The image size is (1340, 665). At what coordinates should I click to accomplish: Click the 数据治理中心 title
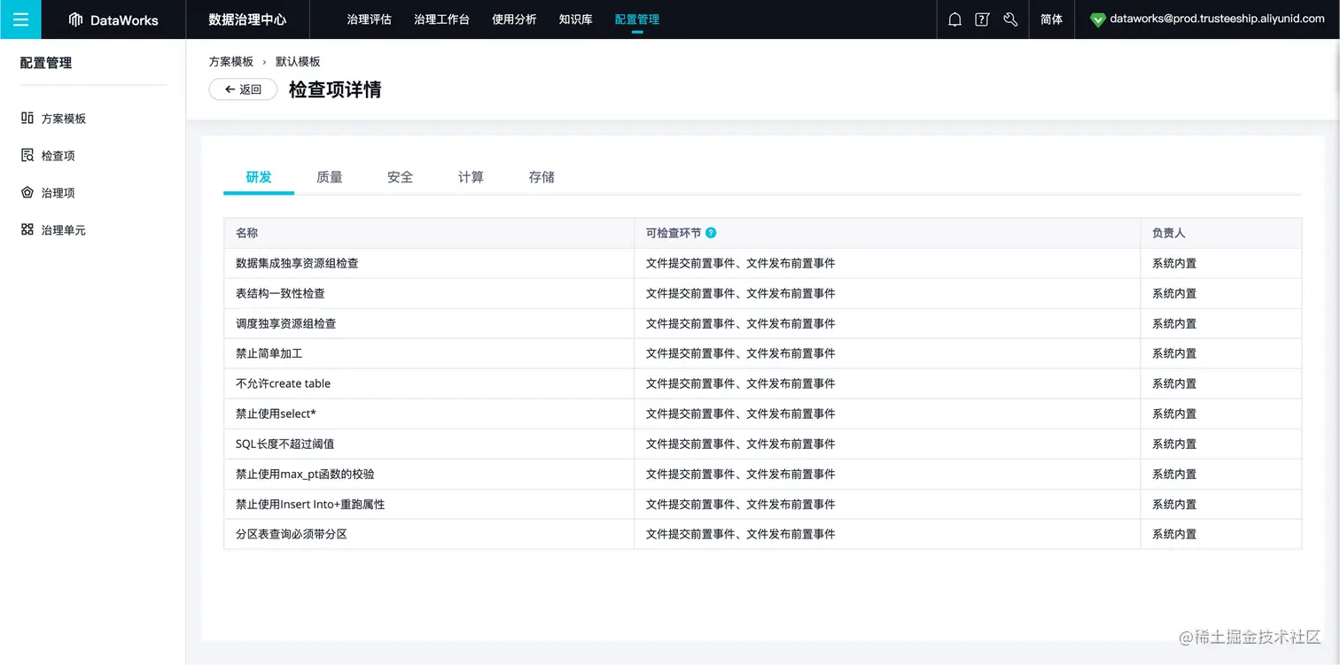(247, 19)
